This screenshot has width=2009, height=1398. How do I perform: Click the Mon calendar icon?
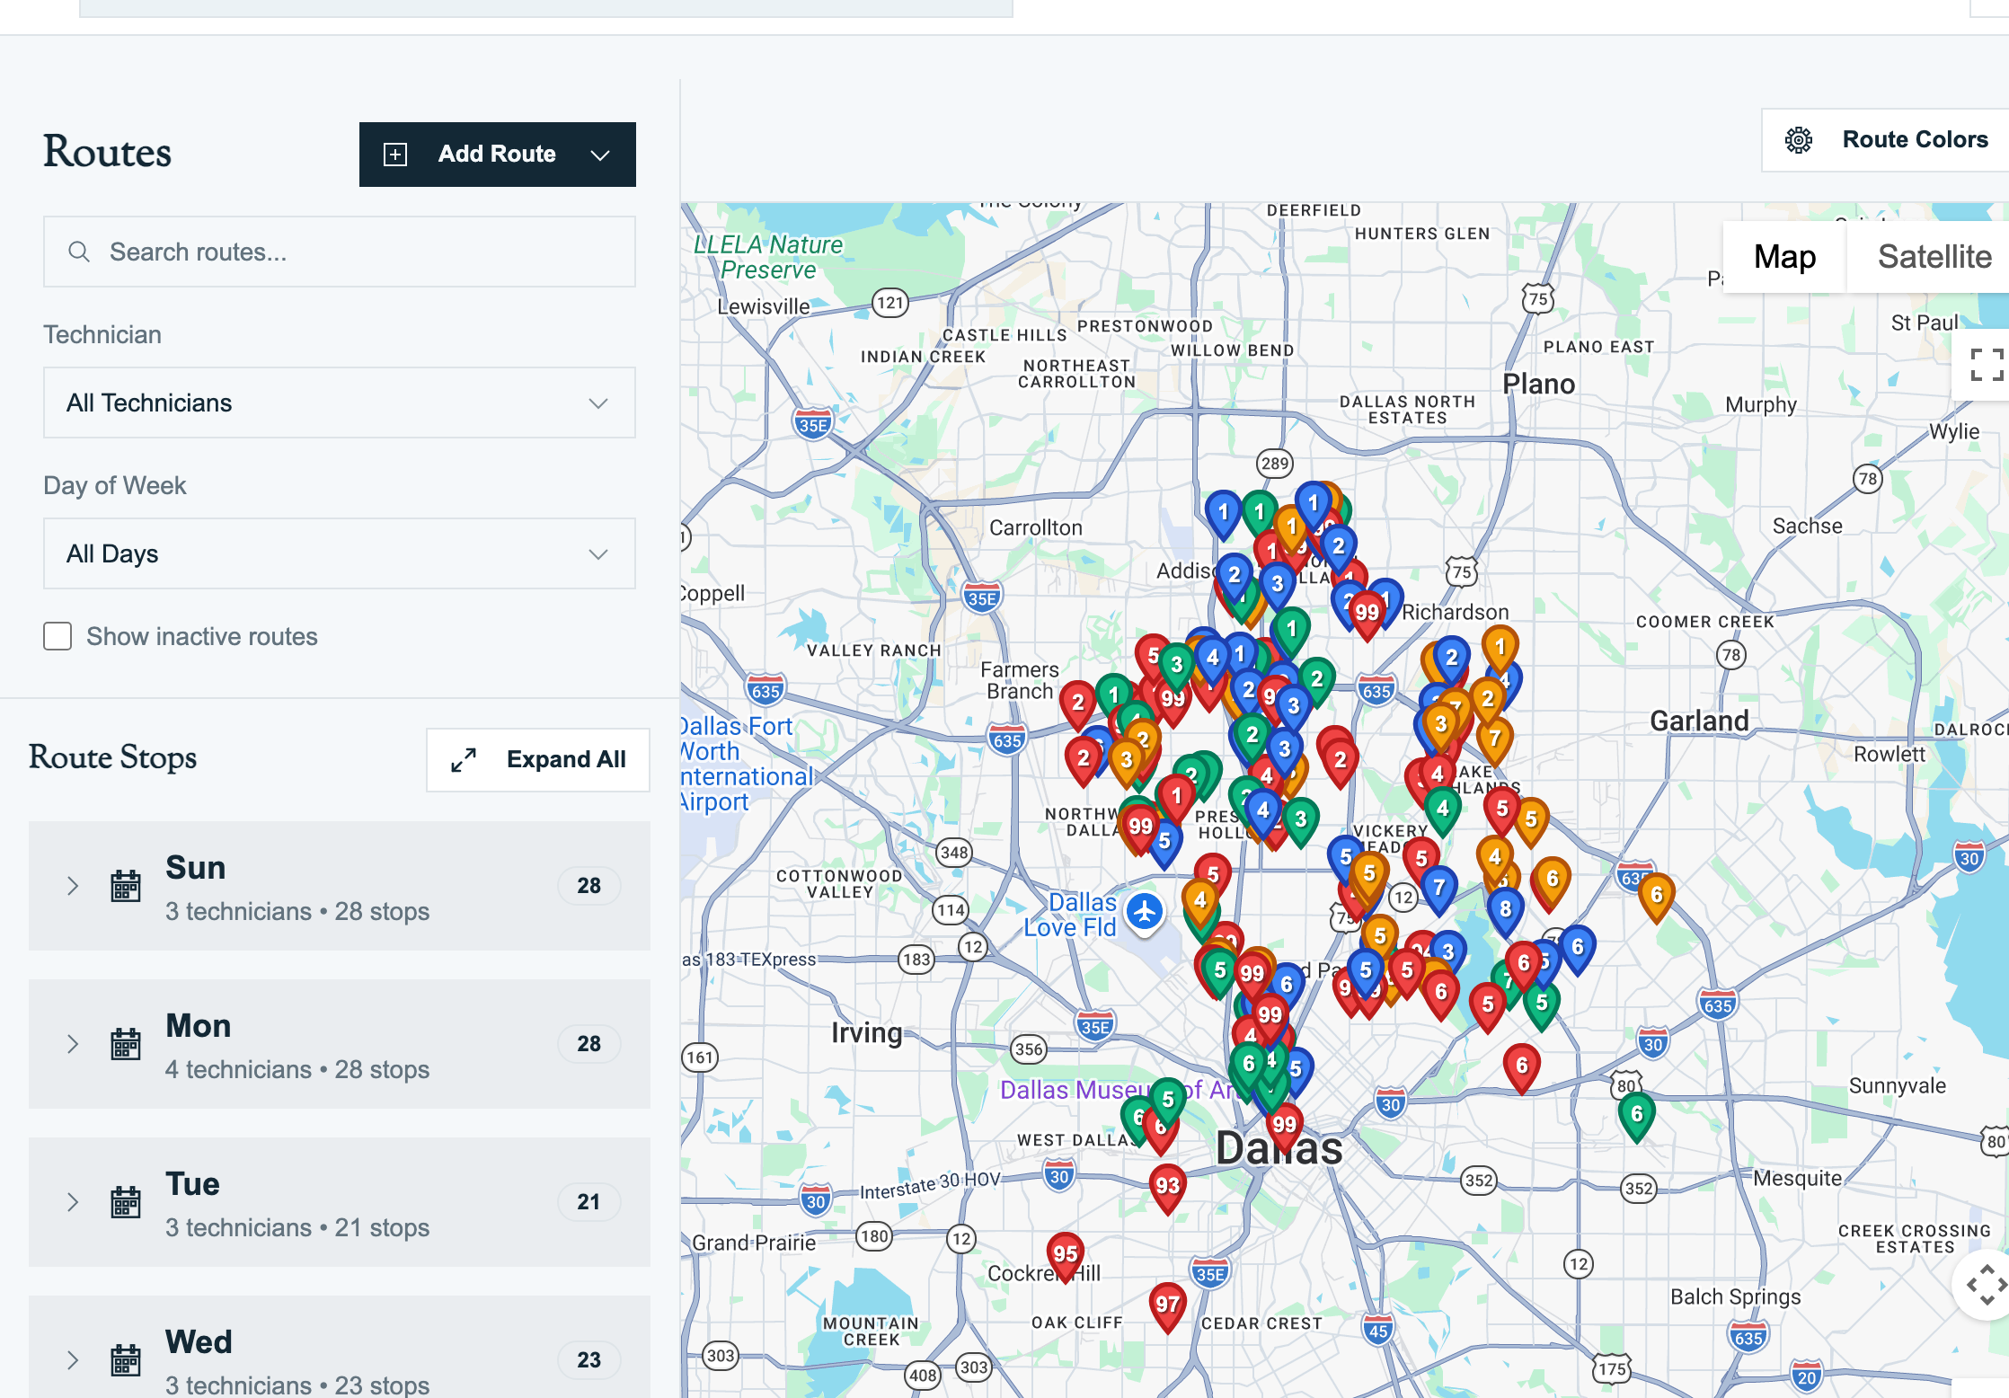point(126,1044)
